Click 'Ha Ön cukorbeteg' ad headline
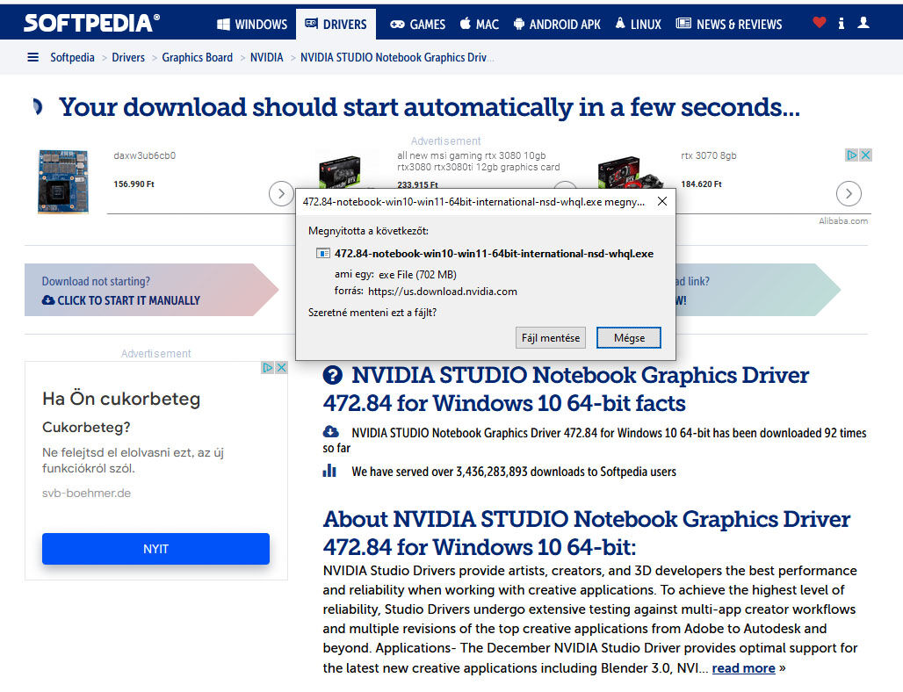The image size is (903, 692). (x=121, y=399)
